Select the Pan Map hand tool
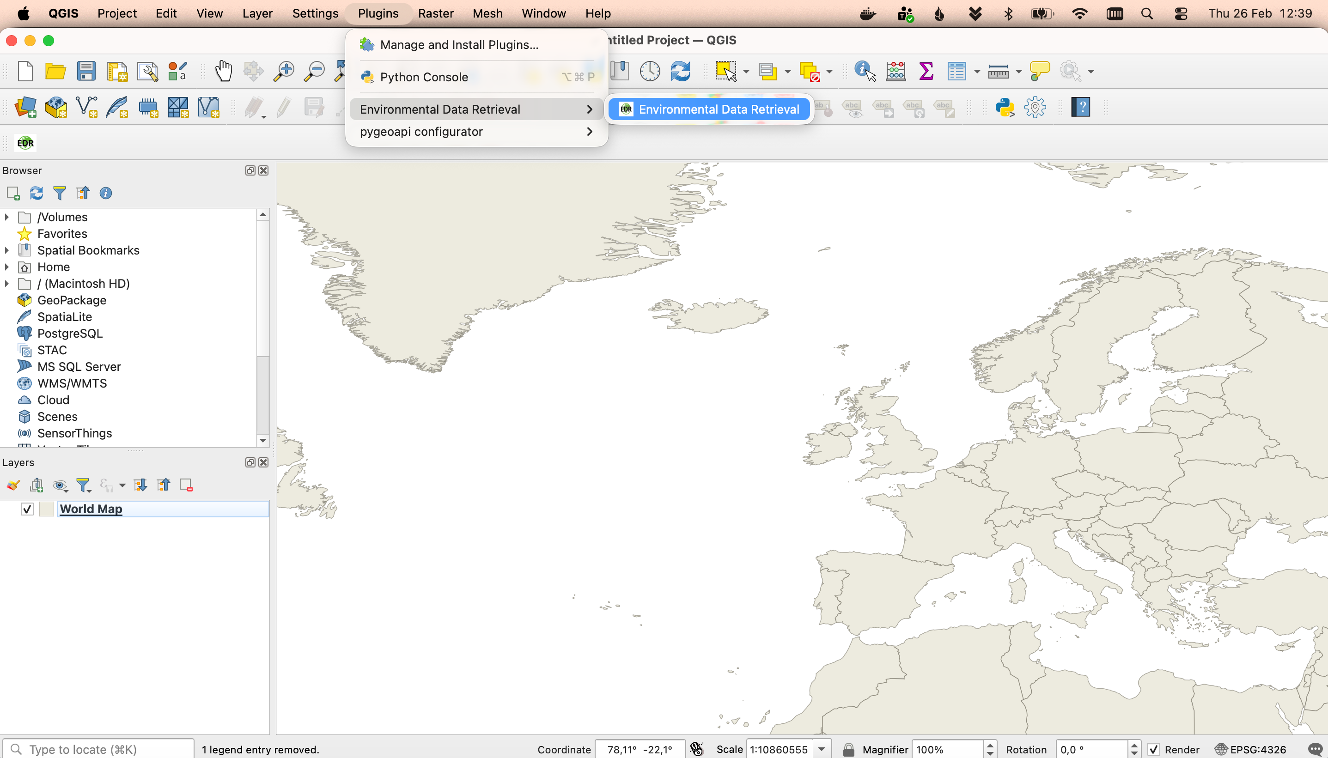This screenshot has height=758, width=1328. pyautogui.click(x=224, y=71)
